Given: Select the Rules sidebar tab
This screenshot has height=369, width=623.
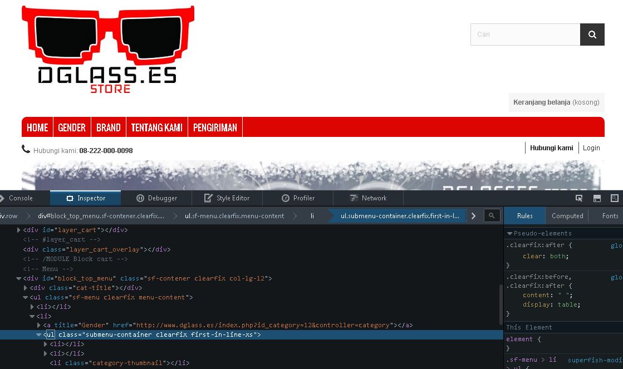Looking at the screenshot, I should (524, 216).
